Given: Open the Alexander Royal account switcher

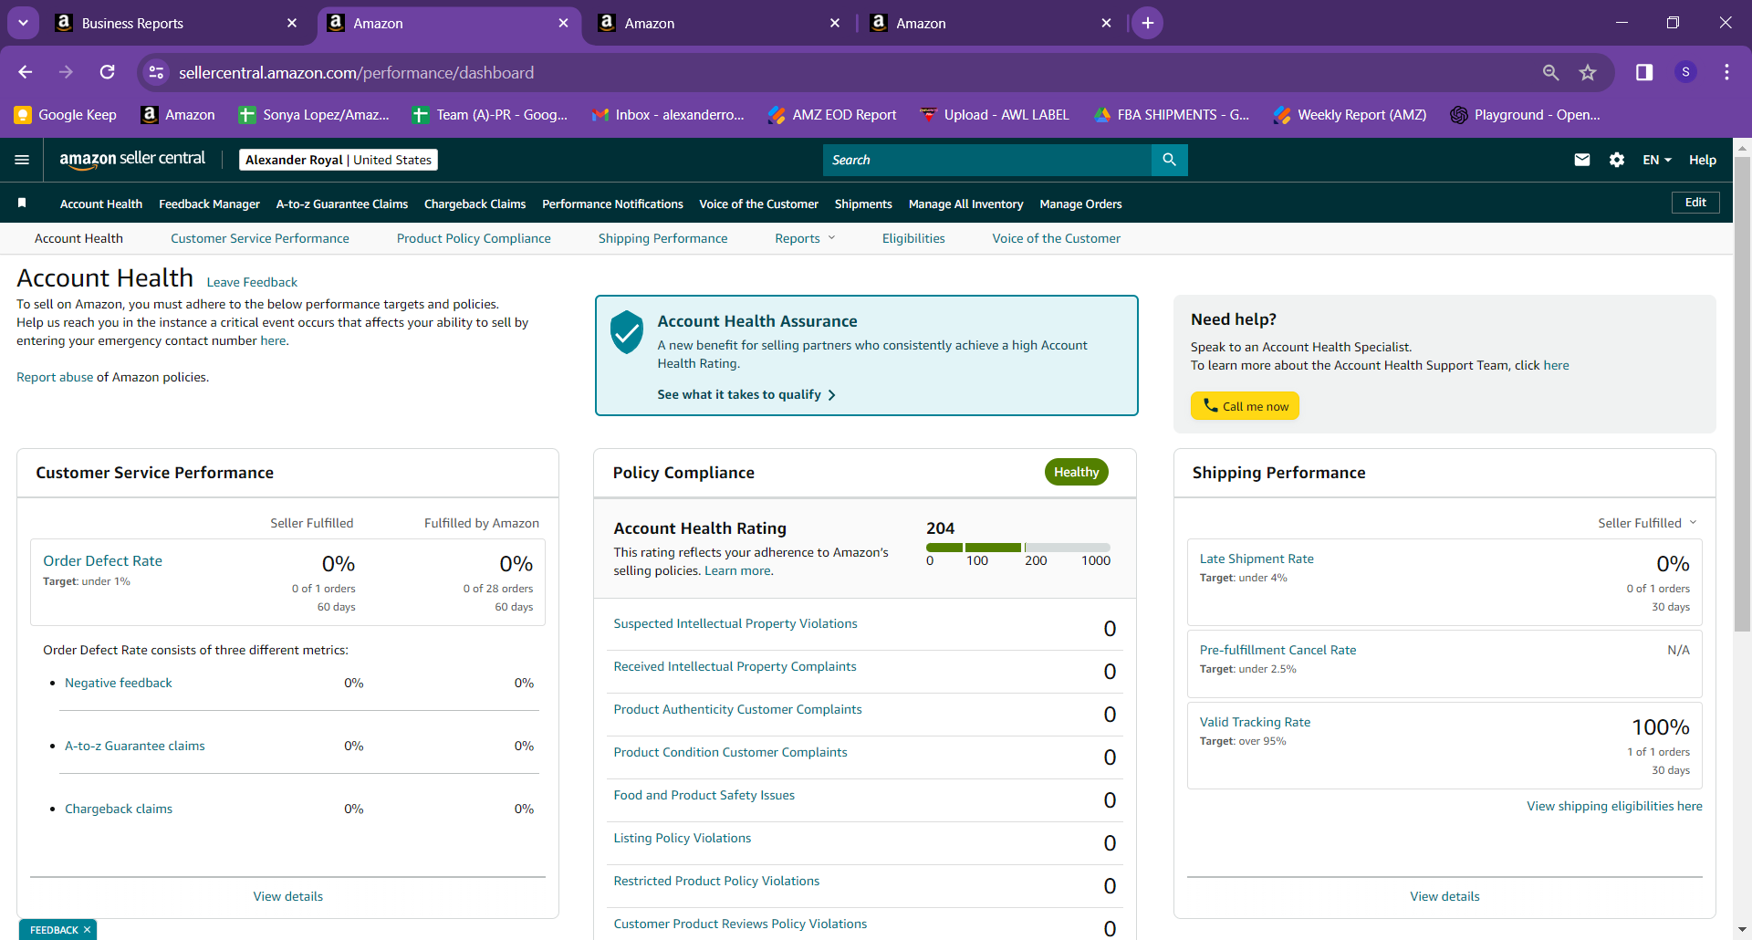Looking at the screenshot, I should tap(339, 160).
